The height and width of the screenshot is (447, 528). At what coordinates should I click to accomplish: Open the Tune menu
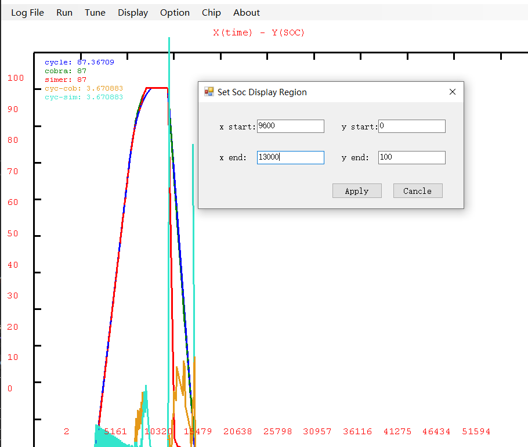pyautogui.click(x=95, y=13)
